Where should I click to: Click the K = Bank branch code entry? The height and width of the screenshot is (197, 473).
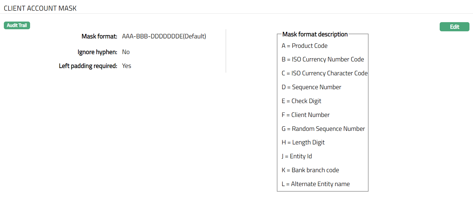310,170
